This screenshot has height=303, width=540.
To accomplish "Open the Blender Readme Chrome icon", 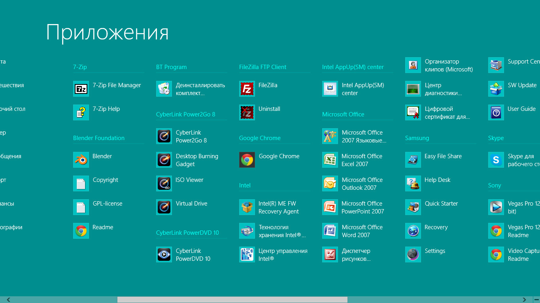I will click(x=81, y=231).
